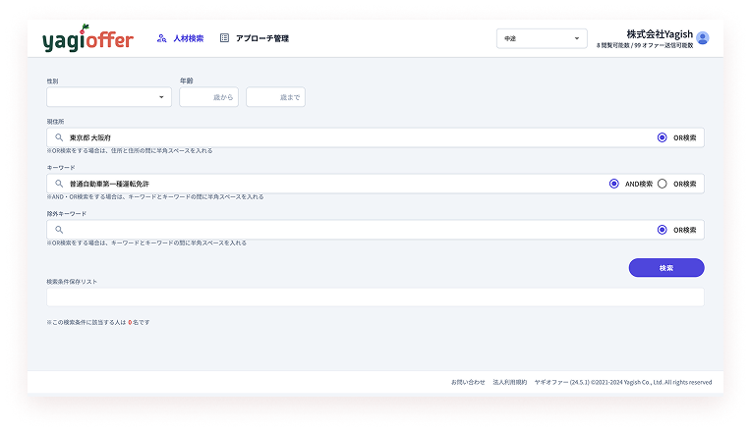Screen dimensions: 751x432
Task: Open お問い合わせ contact link
Action: coord(468,382)
